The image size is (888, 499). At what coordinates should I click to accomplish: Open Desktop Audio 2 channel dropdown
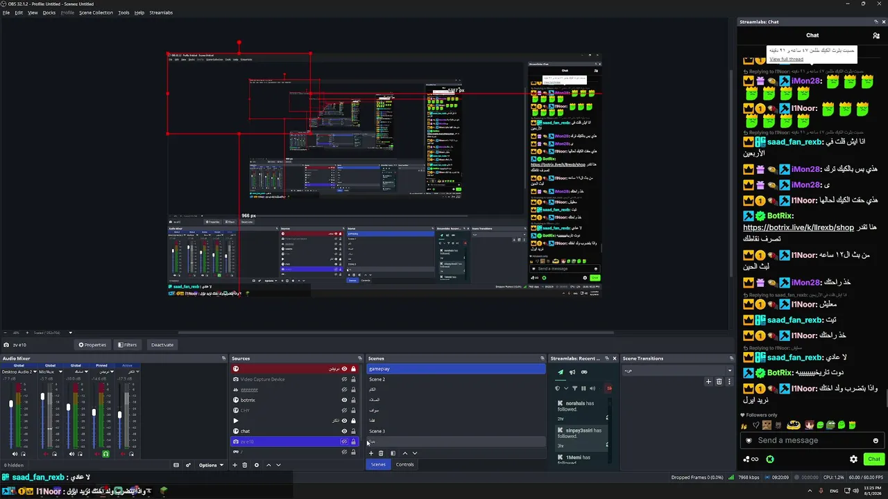tap(35, 372)
